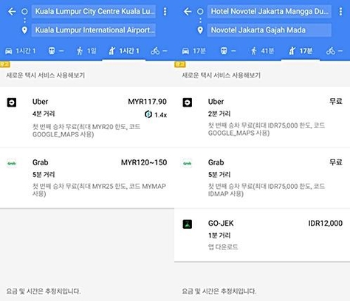The height and width of the screenshot is (301, 350).
Task: Select cycling tab in Jakarta screen
Action: (x=334, y=51)
